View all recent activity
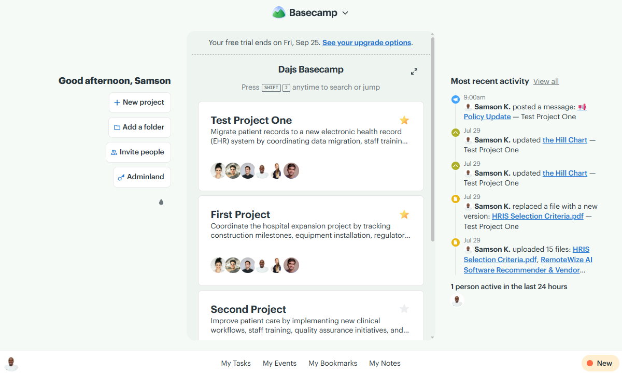Image resolution: width=622 pixels, height=373 pixels. [x=546, y=81]
